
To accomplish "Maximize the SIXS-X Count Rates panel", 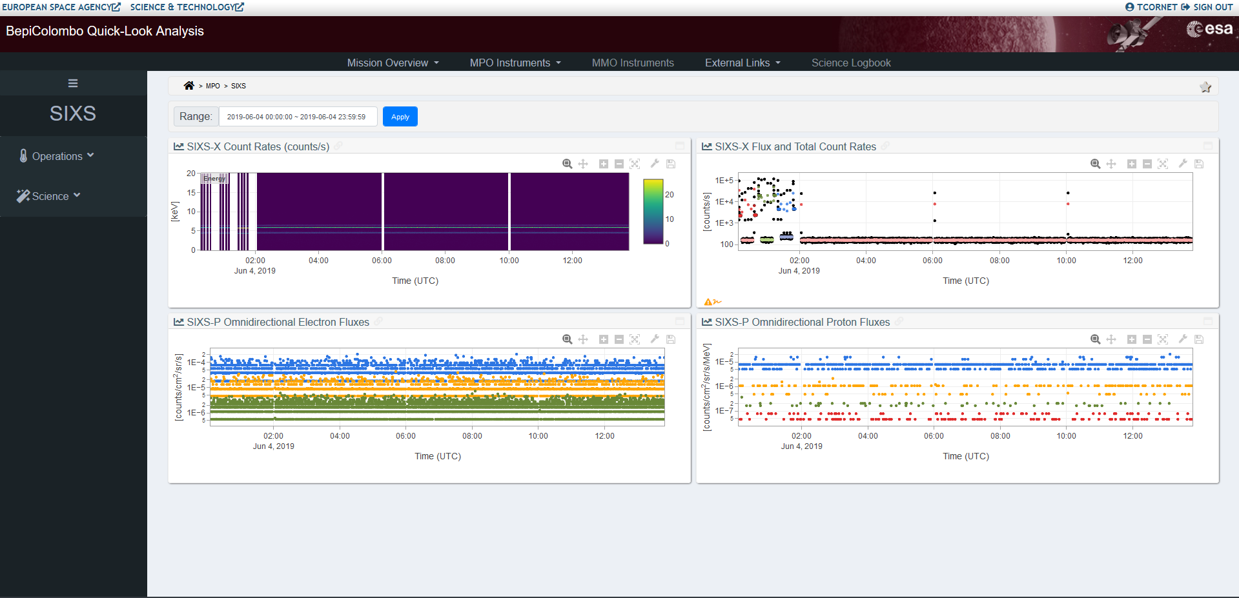I will pos(680,146).
